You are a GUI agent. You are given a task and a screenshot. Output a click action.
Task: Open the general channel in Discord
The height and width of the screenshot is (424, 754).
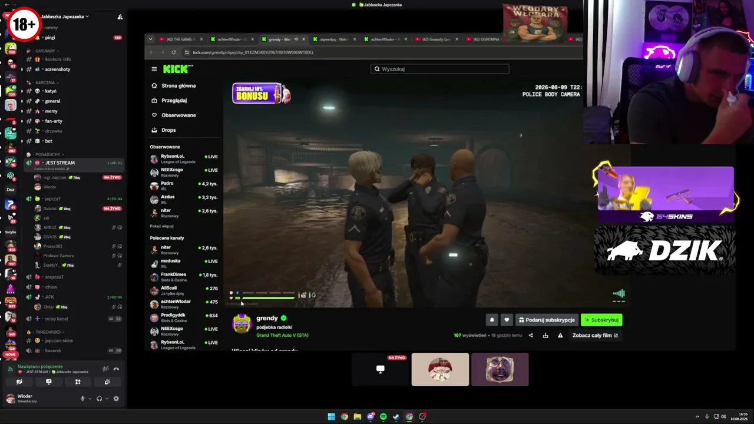[x=52, y=101]
